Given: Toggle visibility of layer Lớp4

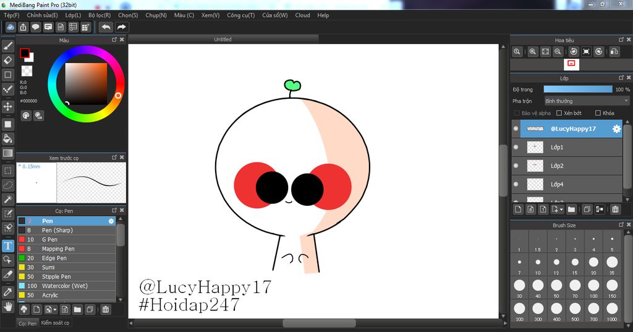Looking at the screenshot, I should coord(516,184).
